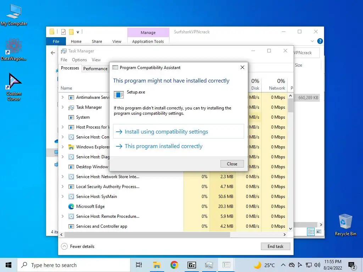This screenshot has height=272, width=363.
Task: Sort processes by Name column
Action: coord(66,88)
